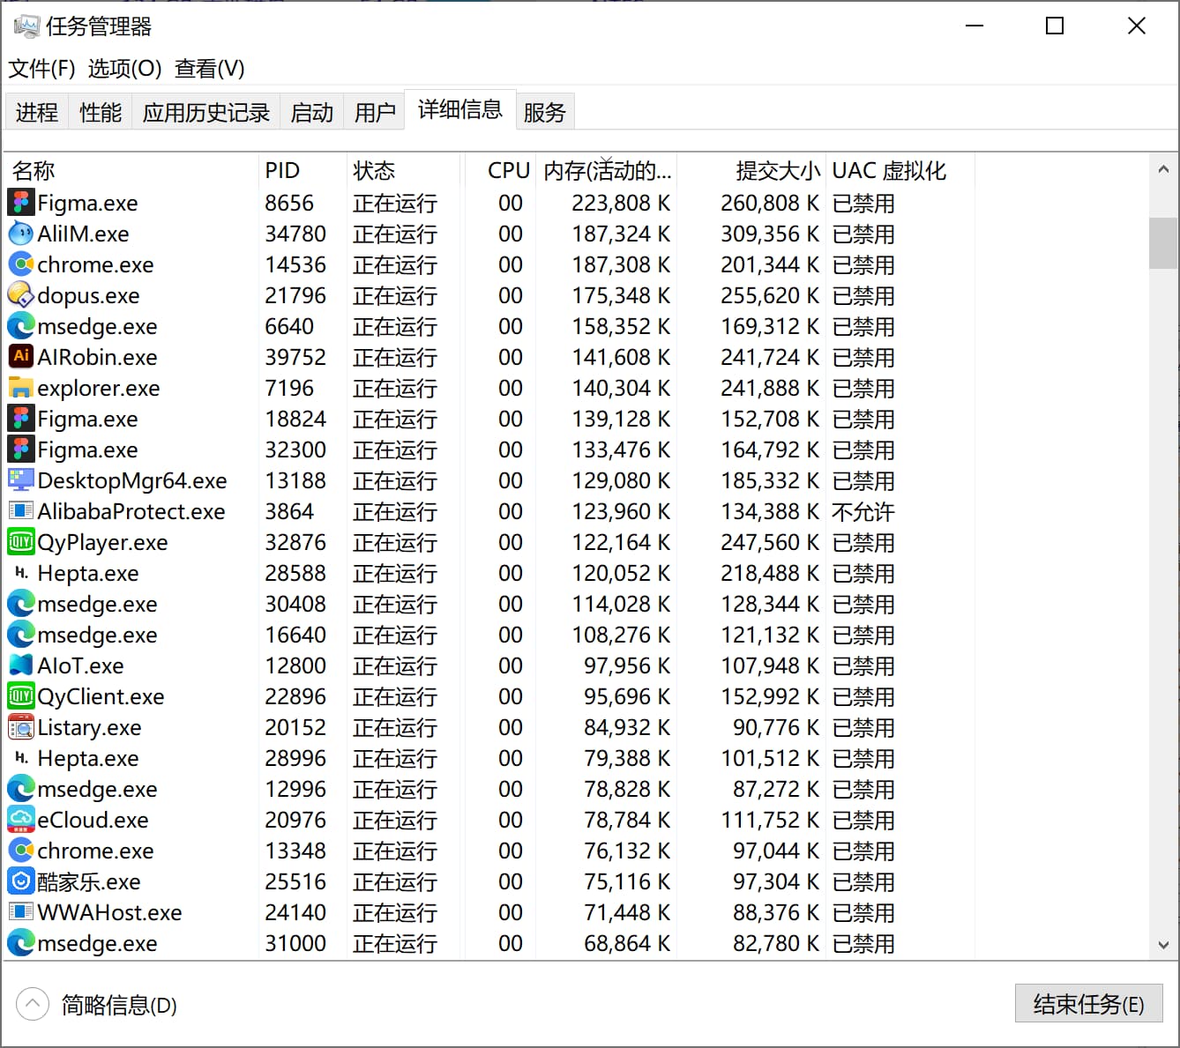Click the AIRobin.exe Ai icon
This screenshot has width=1180, height=1048.
[20, 357]
